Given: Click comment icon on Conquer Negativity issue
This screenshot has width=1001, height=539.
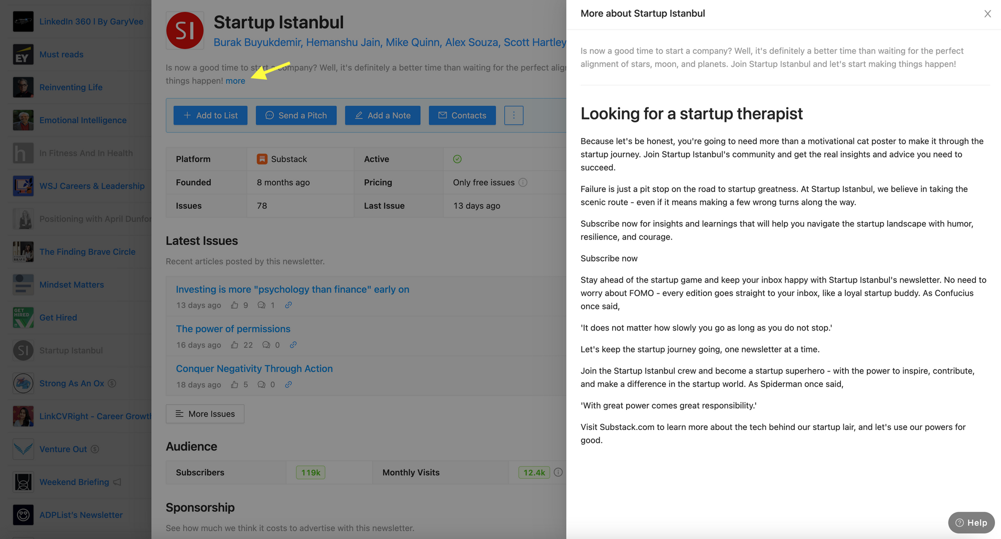Looking at the screenshot, I should pos(261,384).
